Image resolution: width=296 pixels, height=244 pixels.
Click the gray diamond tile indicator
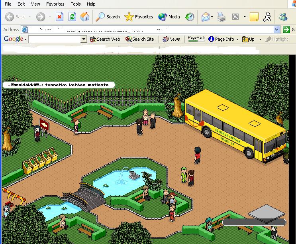click(x=267, y=214)
